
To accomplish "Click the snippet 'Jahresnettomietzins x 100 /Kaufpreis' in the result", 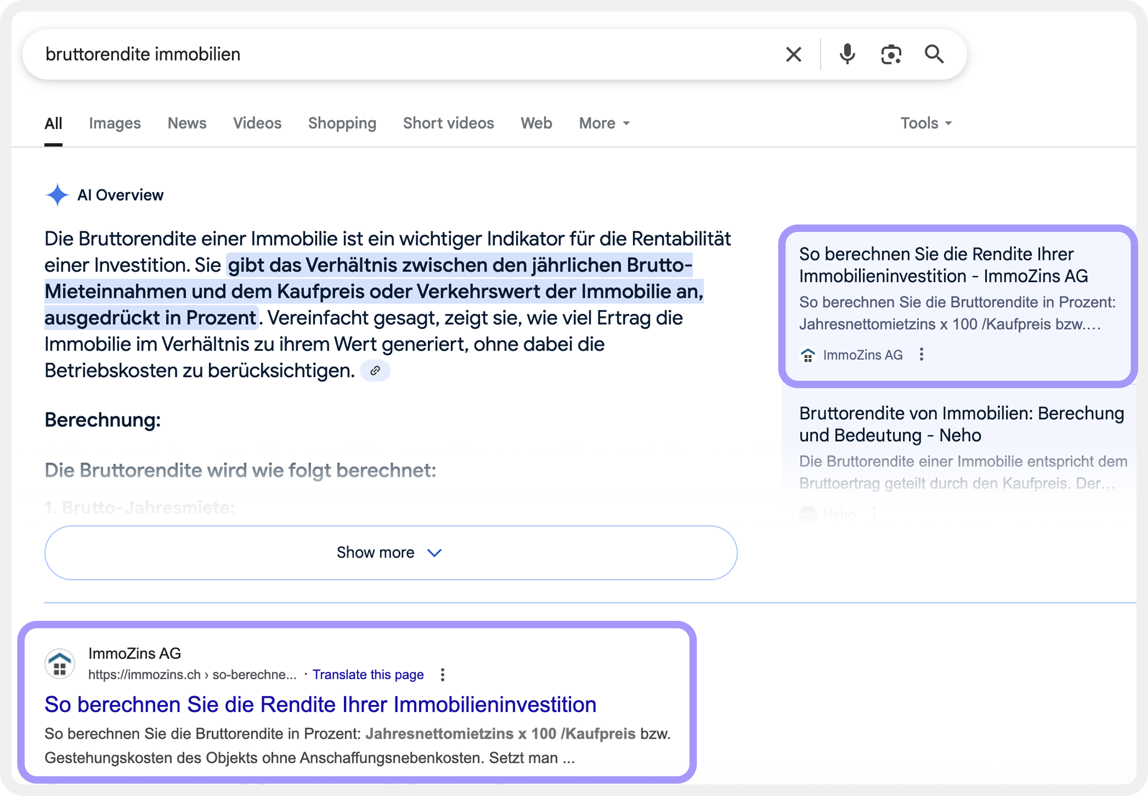I will tap(500, 734).
